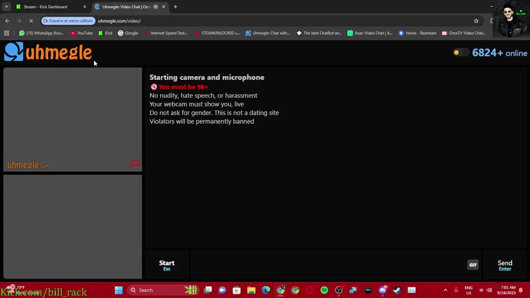Viewport: 530px width, 298px height.
Task: Click the Send button
Action: pyautogui.click(x=505, y=265)
